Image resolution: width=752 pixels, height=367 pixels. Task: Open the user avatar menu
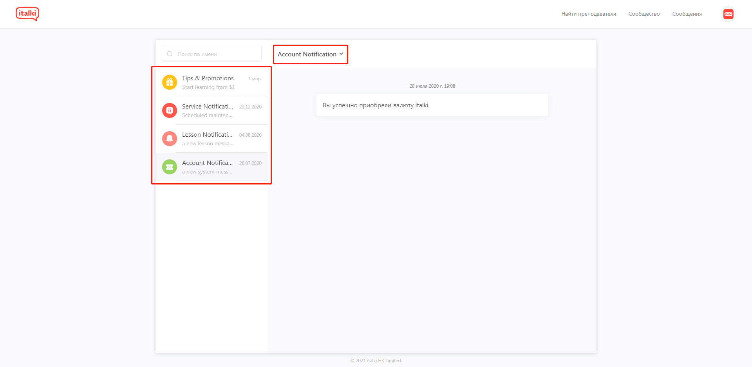click(728, 14)
